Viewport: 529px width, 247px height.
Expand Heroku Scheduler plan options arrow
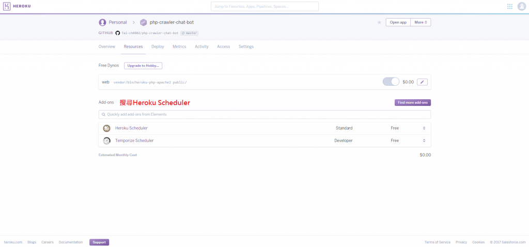424,128
